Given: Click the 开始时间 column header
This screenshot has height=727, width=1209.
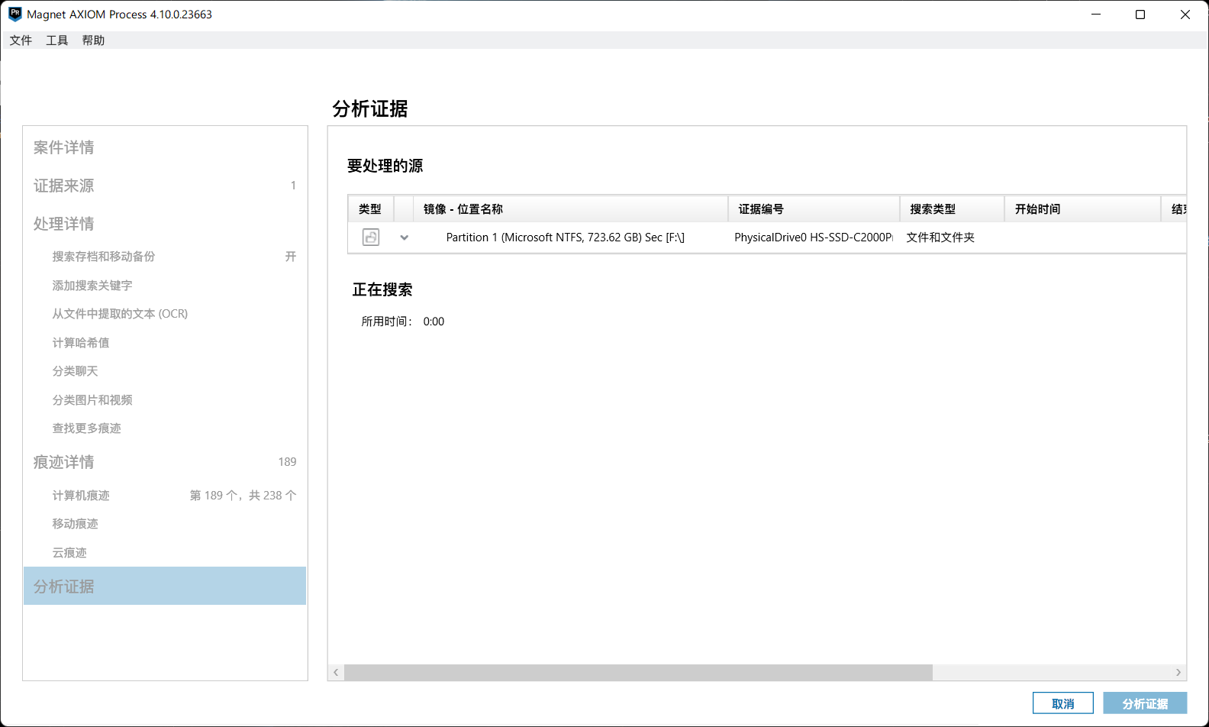Looking at the screenshot, I should click(1082, 208).
